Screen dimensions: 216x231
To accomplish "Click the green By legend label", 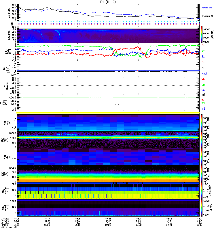I will (x=203, y=51).
